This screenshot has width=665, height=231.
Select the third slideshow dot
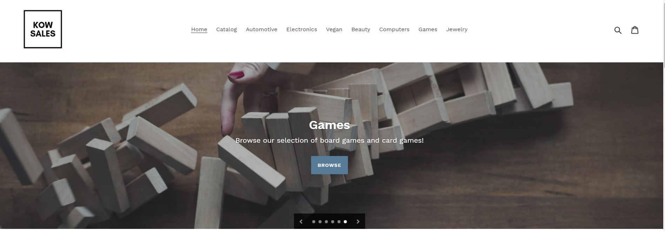click(x=326, y=222)
